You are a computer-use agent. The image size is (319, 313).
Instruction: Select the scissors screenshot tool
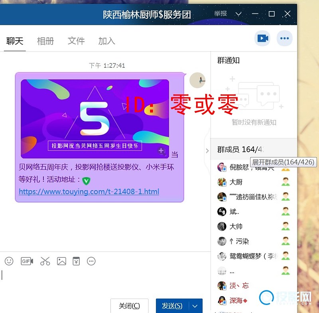tap(45, 261)
